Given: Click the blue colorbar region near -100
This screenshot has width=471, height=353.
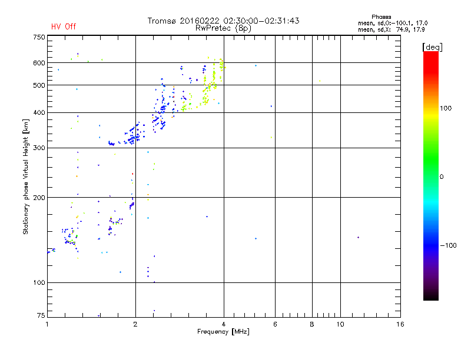Looking at the screenshot, I should [x=431, y=245].
